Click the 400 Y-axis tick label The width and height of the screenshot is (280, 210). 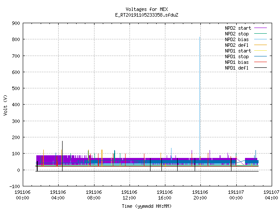pos(16,105)
